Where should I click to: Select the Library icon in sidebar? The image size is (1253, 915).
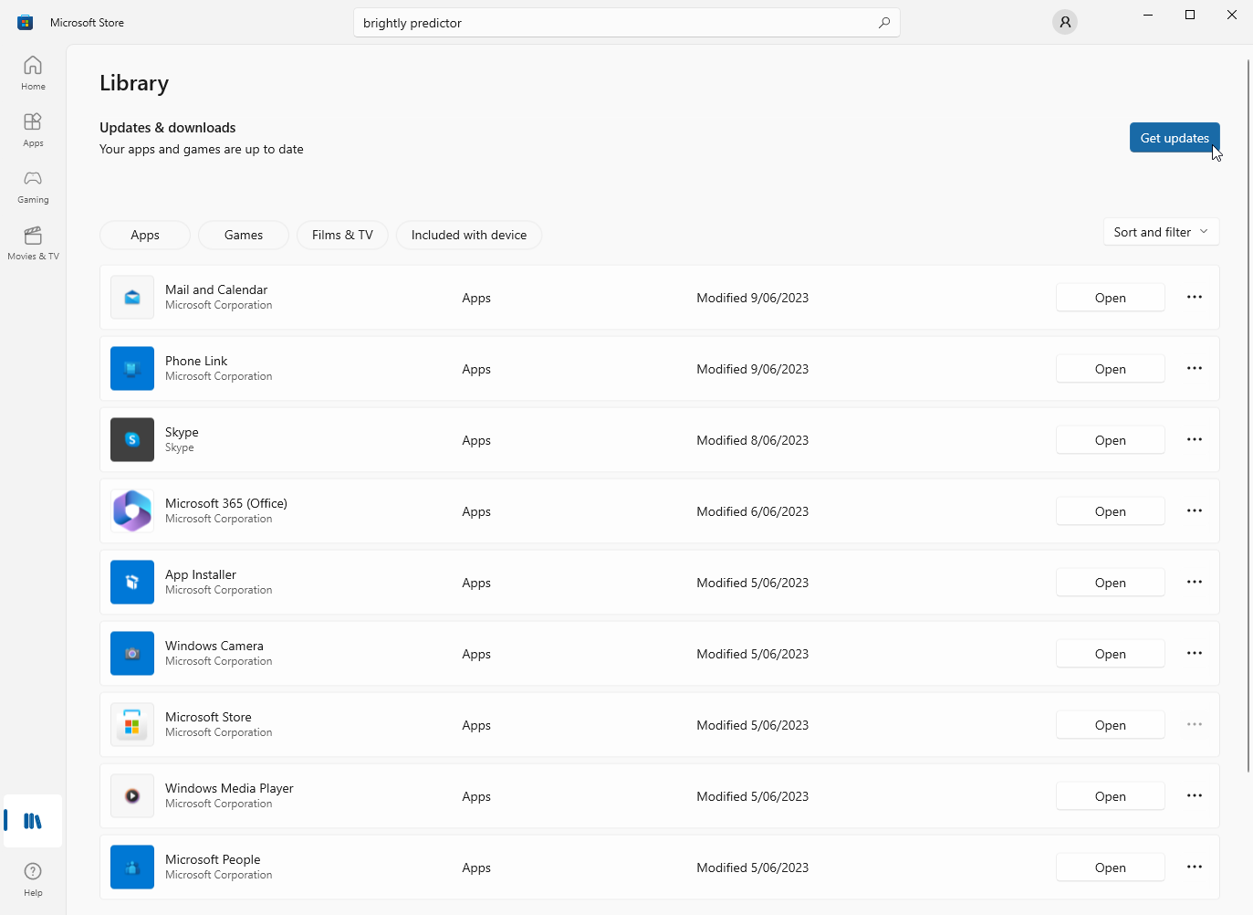coord(33,821)
